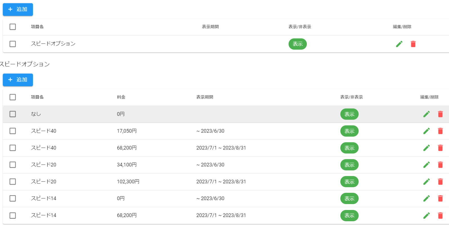The width and height of the screenshot is (449, 228).
Task: Select the checkbox for the なし row
Action: click(x=13, y=114)
